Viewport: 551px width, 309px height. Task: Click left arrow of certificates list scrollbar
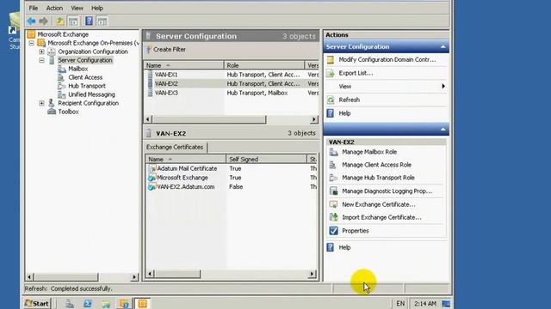[x=151, y=274]
